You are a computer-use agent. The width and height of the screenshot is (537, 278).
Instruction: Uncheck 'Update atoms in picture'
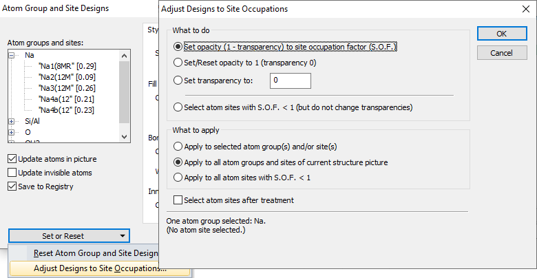[x=12, y=159]
